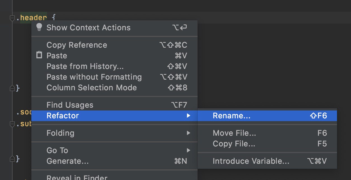Collapse the .sub rule via its gutter fold icon

pos(12,124)
